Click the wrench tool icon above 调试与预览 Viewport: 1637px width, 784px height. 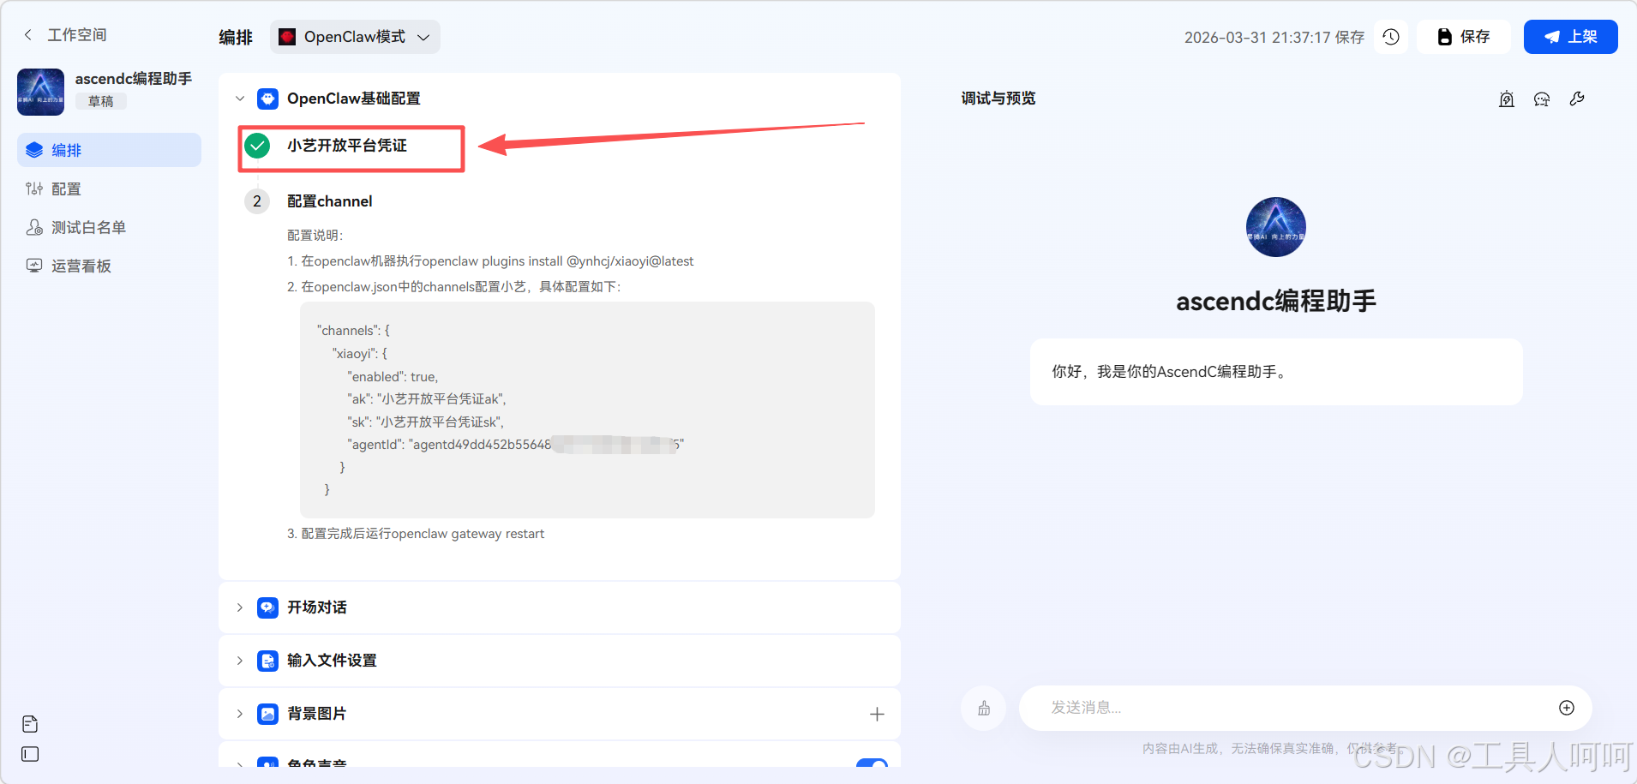point(1578,99)
